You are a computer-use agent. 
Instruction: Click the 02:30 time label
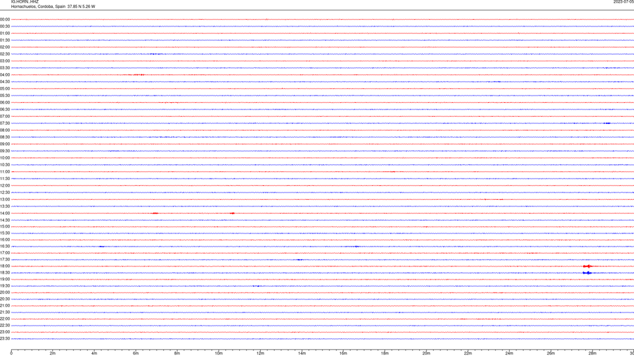(x=5, y=54)
